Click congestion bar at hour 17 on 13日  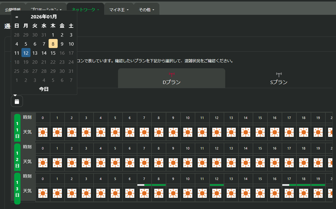(289, 185)
